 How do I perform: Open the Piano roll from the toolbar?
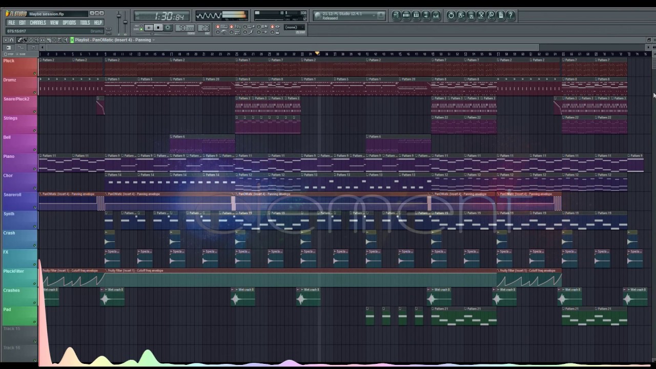tap(416, 15)
